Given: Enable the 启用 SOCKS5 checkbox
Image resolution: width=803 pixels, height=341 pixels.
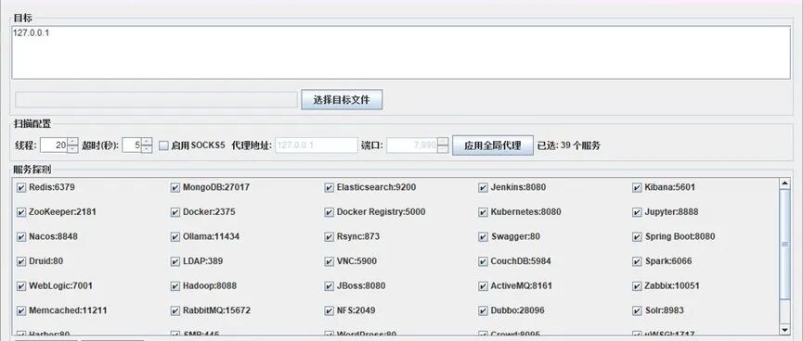Looking at the screenshot, I should point(163,145).
